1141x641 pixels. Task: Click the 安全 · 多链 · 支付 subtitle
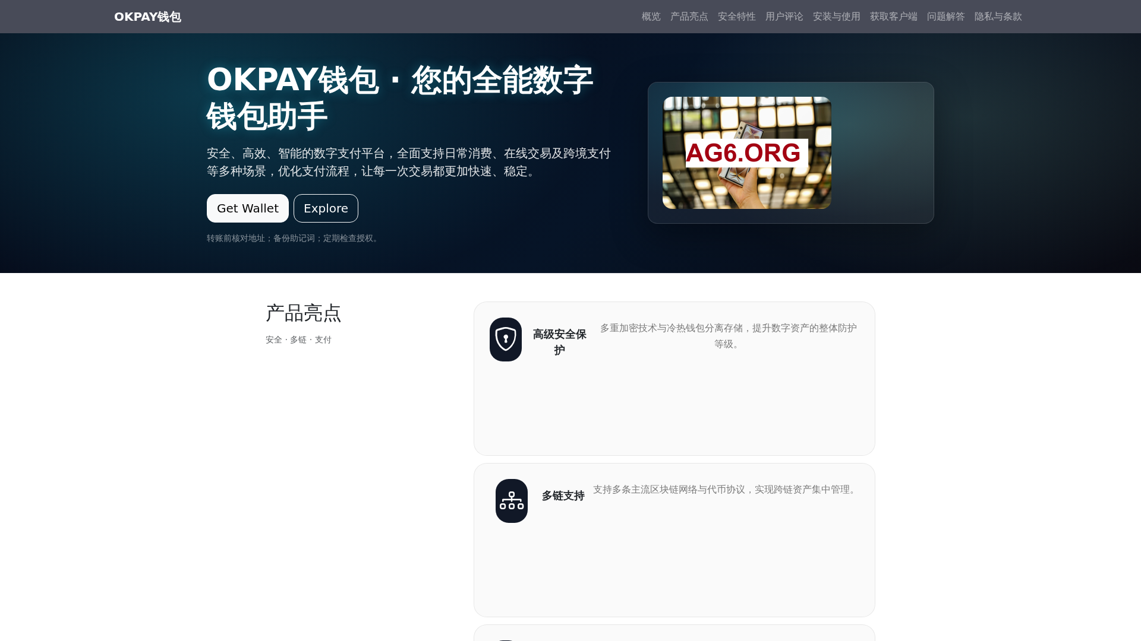(298, 339)
